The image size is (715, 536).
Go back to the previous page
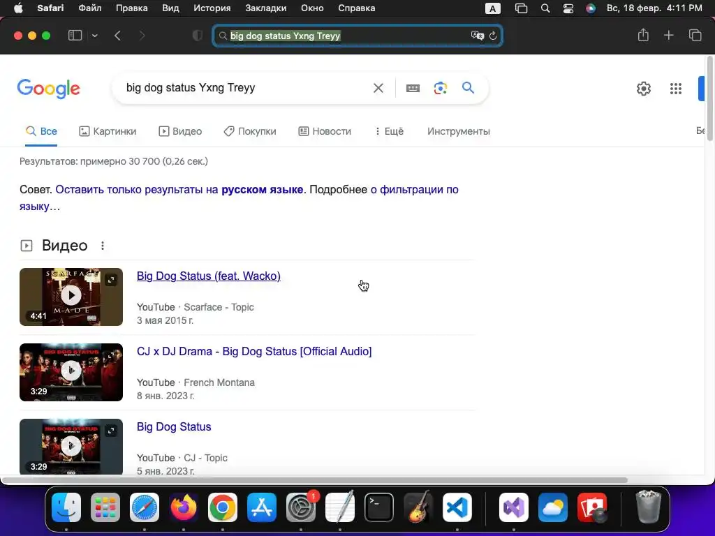pos(117,36)
